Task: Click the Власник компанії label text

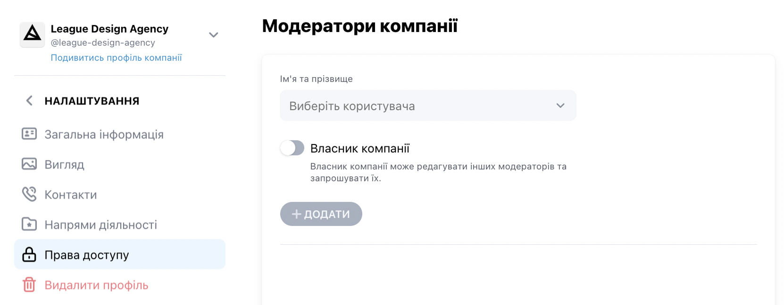Action: (360, 148)
